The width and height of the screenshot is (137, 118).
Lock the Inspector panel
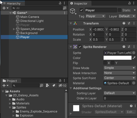[129, 3]
